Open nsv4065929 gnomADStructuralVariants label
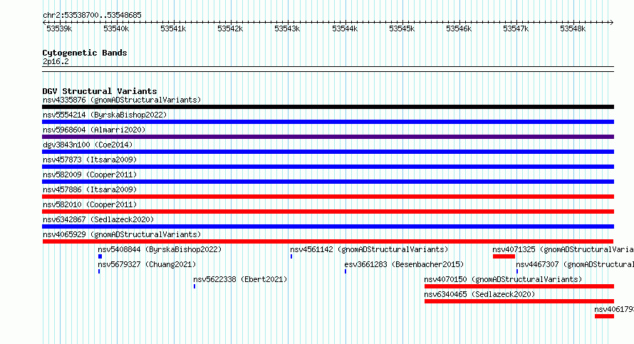 pyautogui.click(x=122, y=234)
